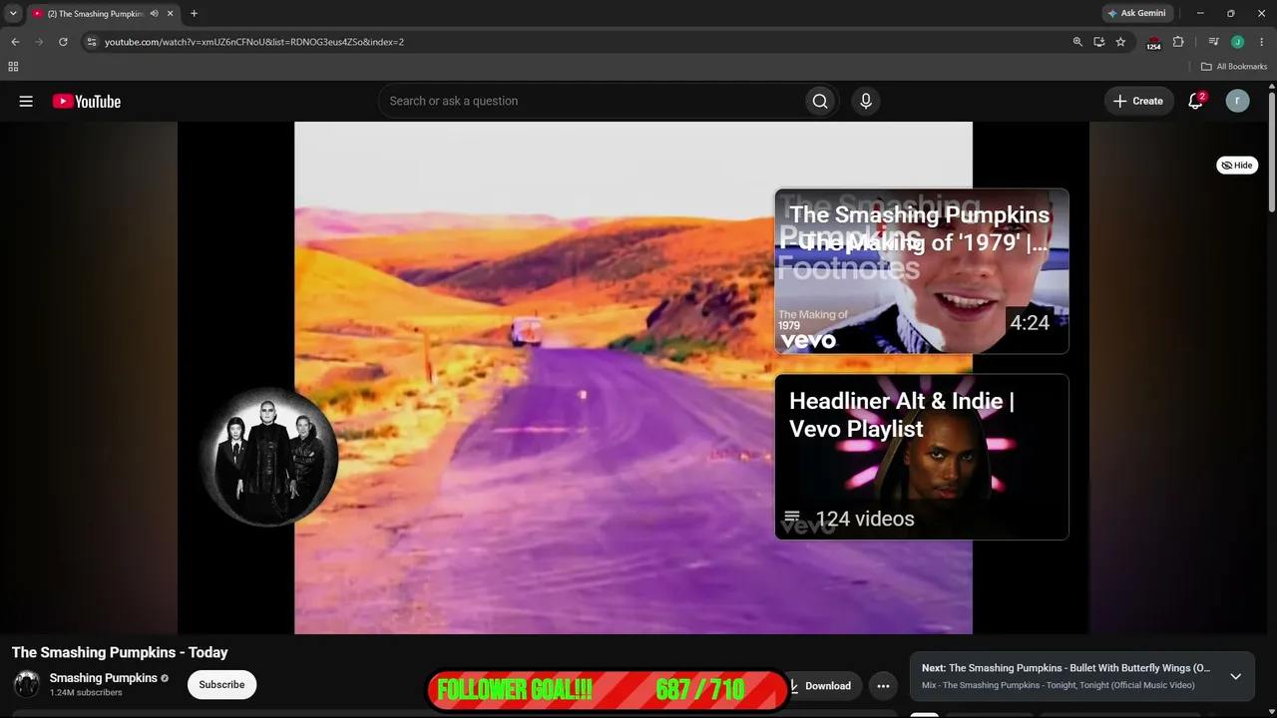The width and height of the screenshot is (1277, 718).
Task: Go to YouTube home via logo
Action: 87,101
